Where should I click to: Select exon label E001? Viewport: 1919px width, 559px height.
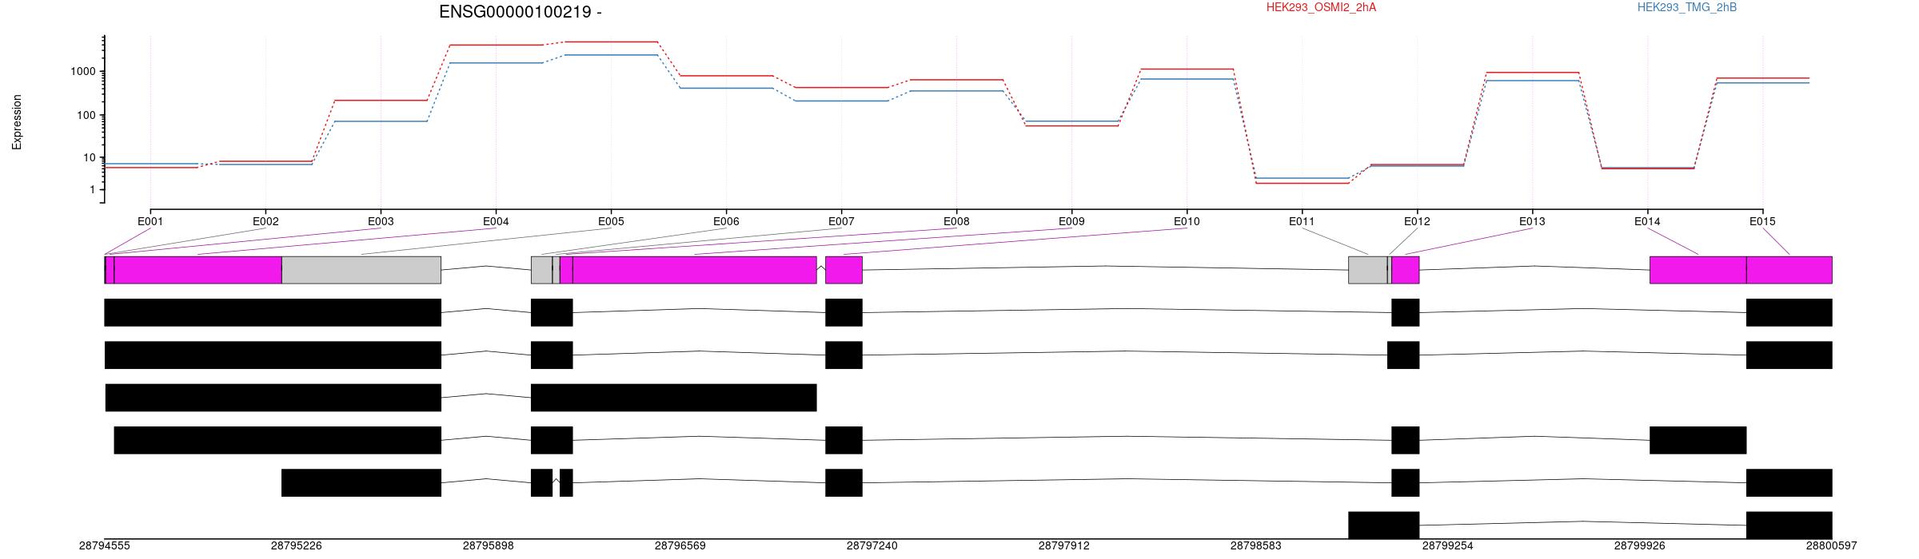coord(150,221)
